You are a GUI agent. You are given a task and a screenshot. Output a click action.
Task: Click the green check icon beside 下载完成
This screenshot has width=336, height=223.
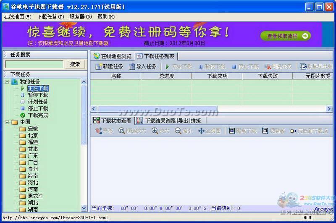pos(23,115)
